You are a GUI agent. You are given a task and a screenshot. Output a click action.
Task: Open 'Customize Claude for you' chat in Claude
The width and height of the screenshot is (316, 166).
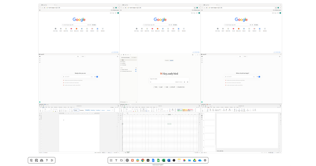(129, 71)
